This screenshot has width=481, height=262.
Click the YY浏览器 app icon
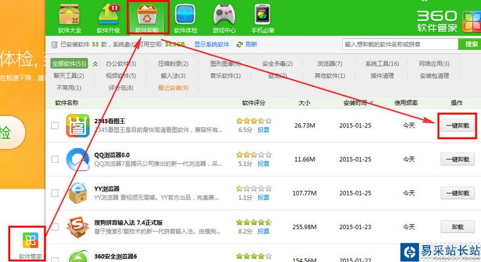78,193
